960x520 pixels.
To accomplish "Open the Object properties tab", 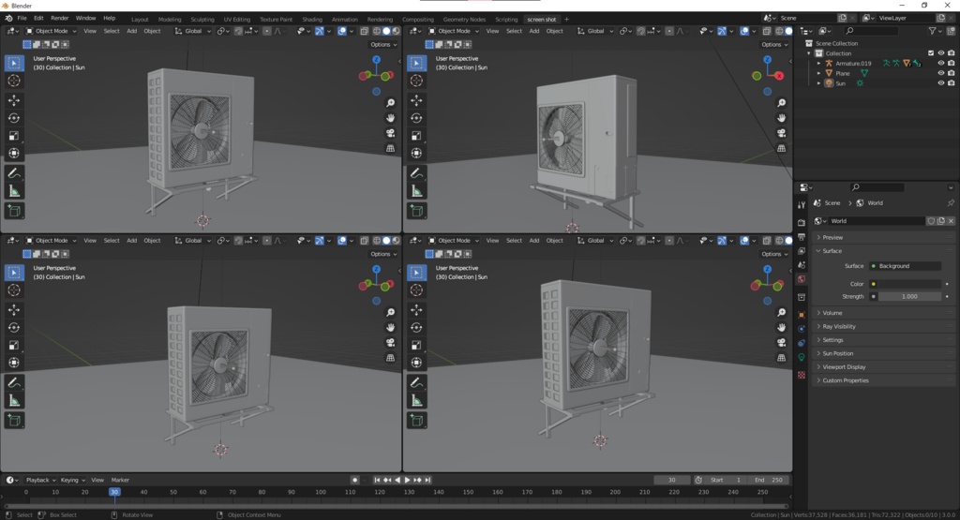I will pyautogui.click(x=802, y=315).
